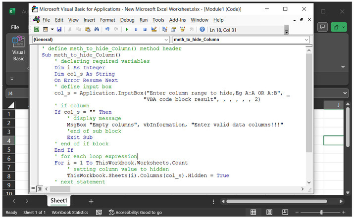Switch to Normal view icon in Excel

pos(253,212)
